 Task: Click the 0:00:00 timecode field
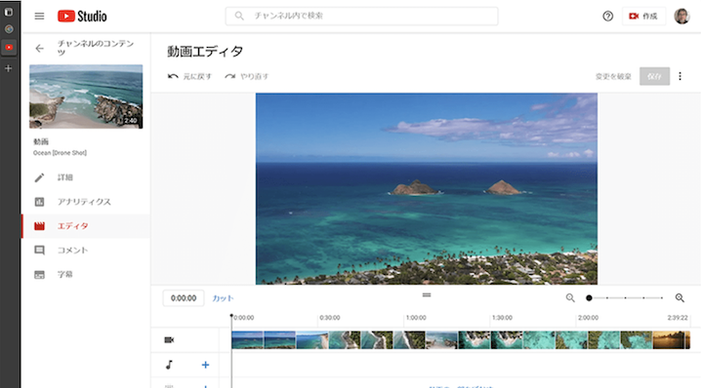pyautogui.click(x=184, y=298)
